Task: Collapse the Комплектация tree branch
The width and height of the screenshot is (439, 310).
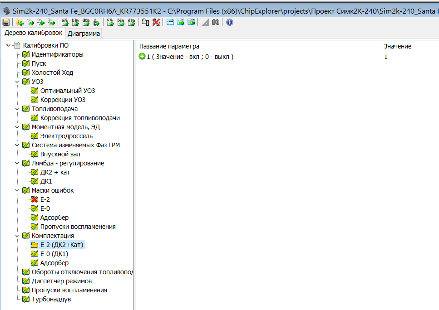Action: 17,236
